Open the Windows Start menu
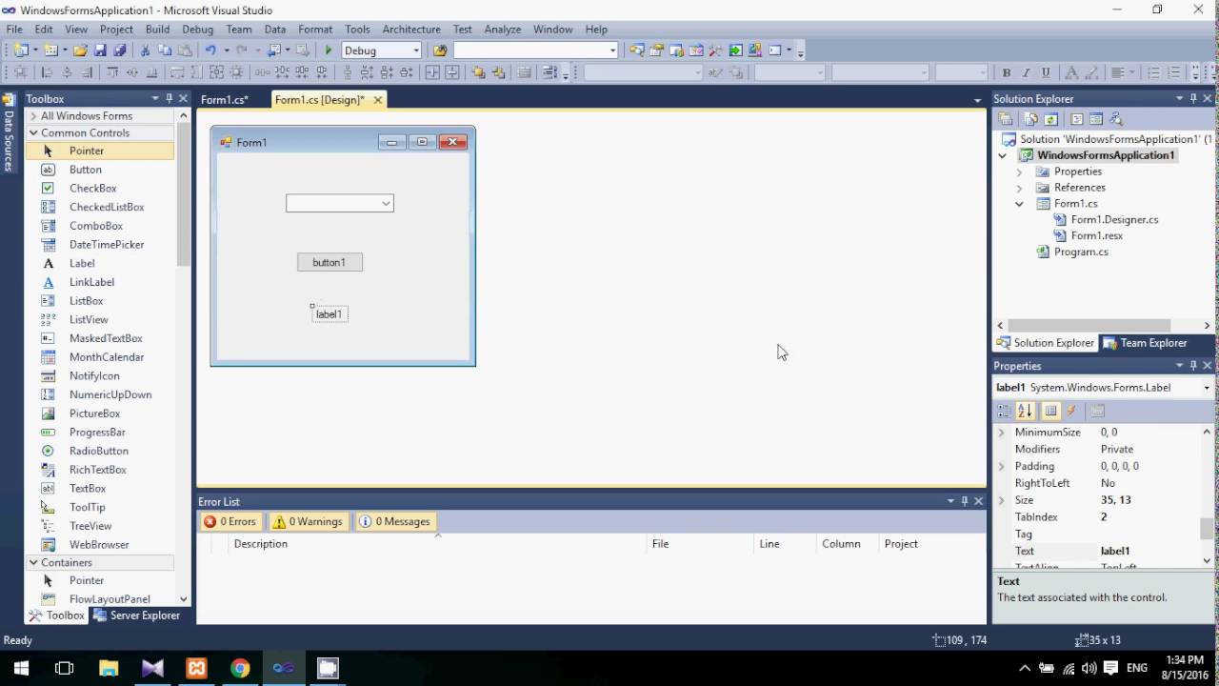Image resolution: width=1219 pixels, height=686 pixels. (x=21, y=668)
